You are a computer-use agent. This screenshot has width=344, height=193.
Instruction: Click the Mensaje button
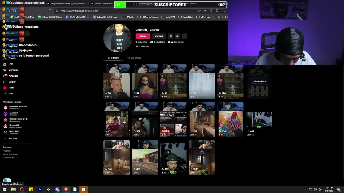tap(159, 36)
